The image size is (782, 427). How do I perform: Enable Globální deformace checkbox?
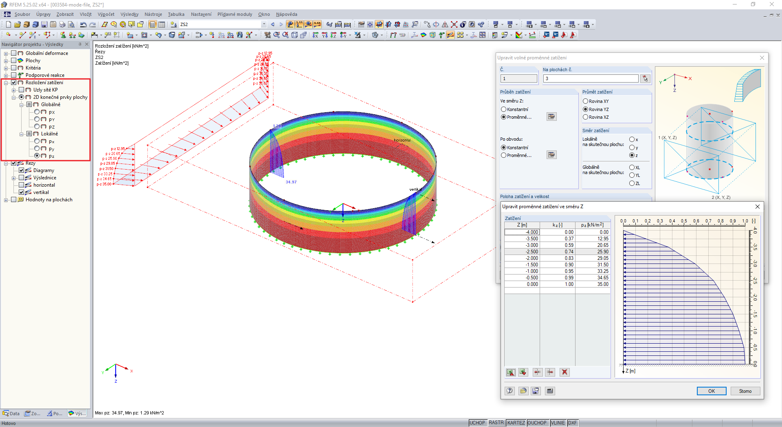pyautogui.click(x=14, y=53)
